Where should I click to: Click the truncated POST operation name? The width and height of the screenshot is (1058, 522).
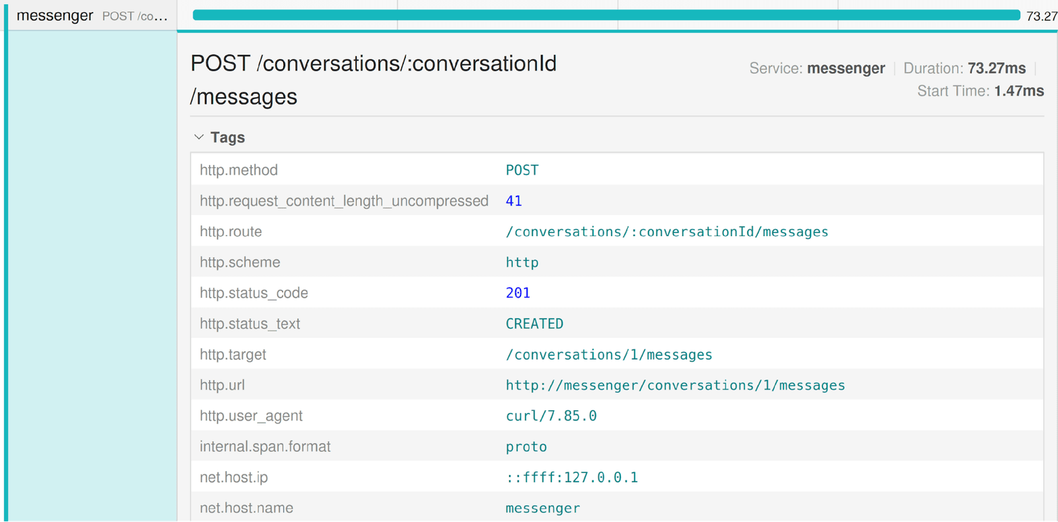click(135, 17)
